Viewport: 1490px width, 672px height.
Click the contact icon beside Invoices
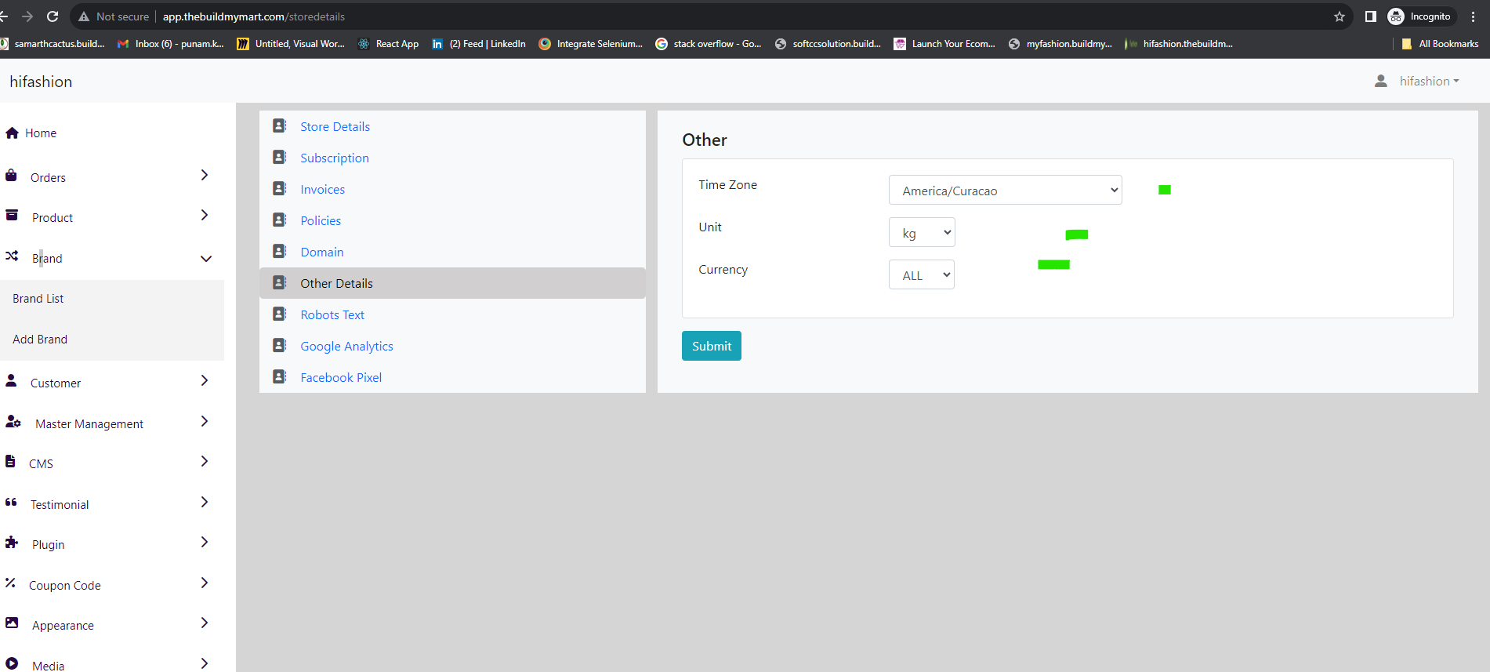(279, 188)
